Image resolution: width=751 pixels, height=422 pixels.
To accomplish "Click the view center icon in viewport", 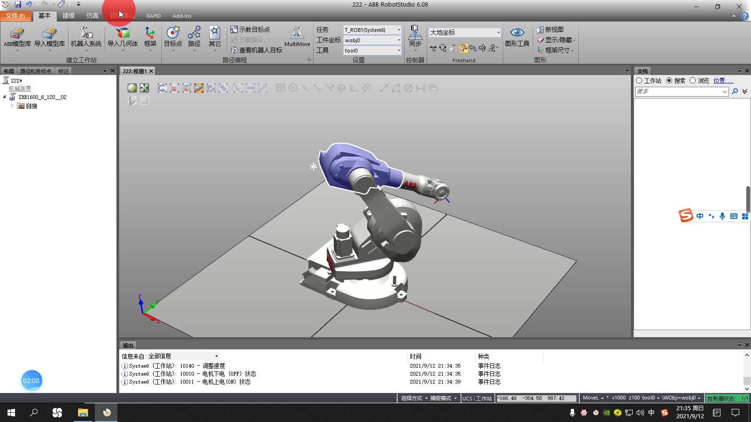I will coord(144,88).
